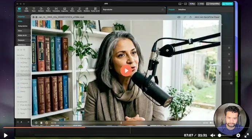Click the red play button overlay on the video
252x139 pixels.
pyautogui.click(x=126, y=71)
